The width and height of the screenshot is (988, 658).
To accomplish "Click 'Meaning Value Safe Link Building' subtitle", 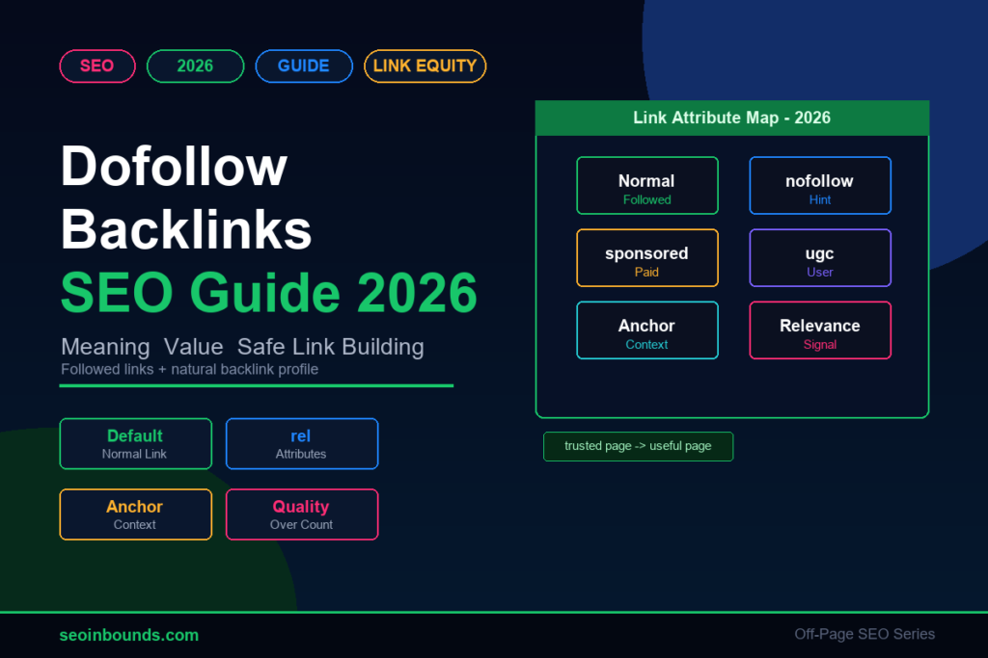I will [x=242, y=347].
